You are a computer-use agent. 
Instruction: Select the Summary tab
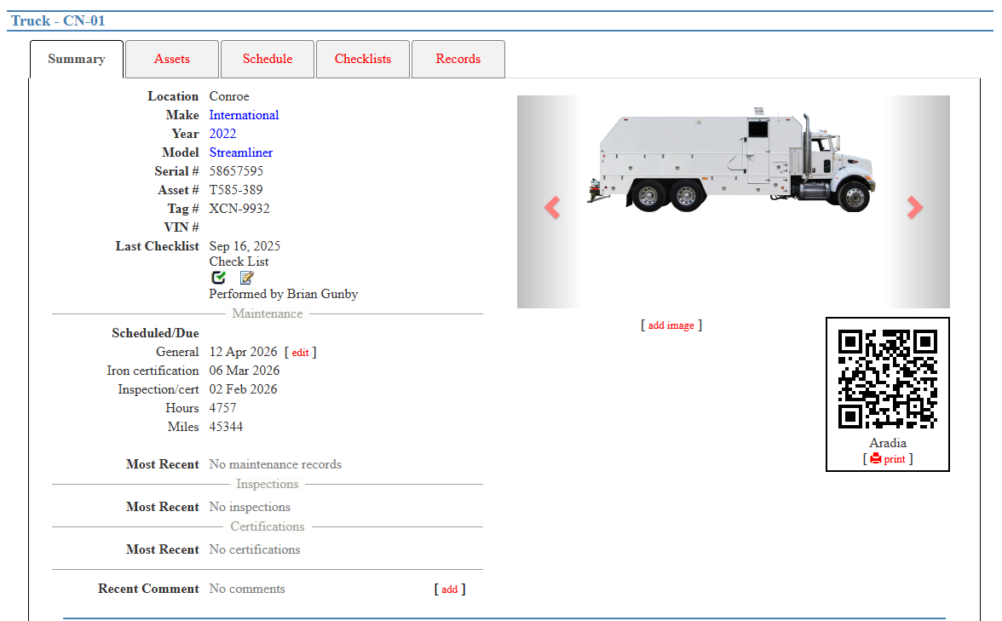pyautogui.click(x=77, y=59)
